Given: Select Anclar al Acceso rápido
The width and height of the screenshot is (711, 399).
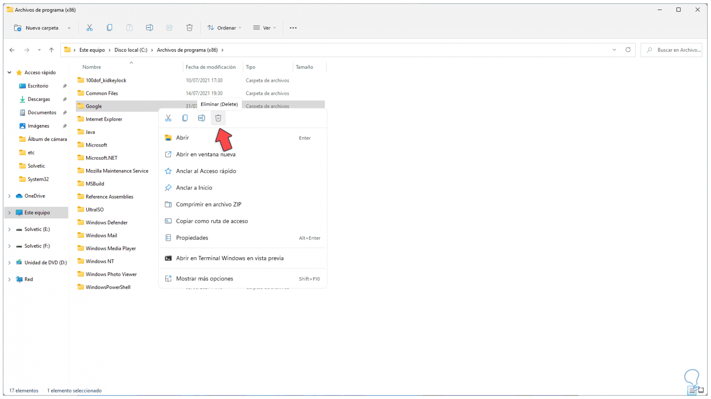Looking at the screenshot, I should pyautogui.click(x=243, y=171).
